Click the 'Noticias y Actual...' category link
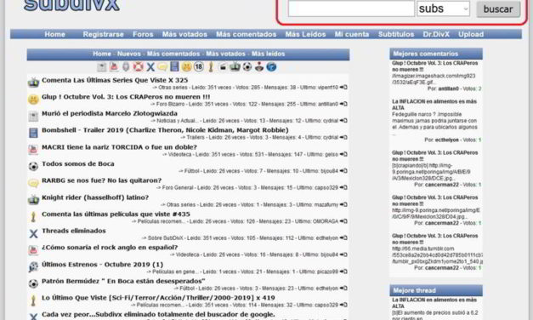Image resolution: width=533 pixels, height=320 pixels. point(179,121)
